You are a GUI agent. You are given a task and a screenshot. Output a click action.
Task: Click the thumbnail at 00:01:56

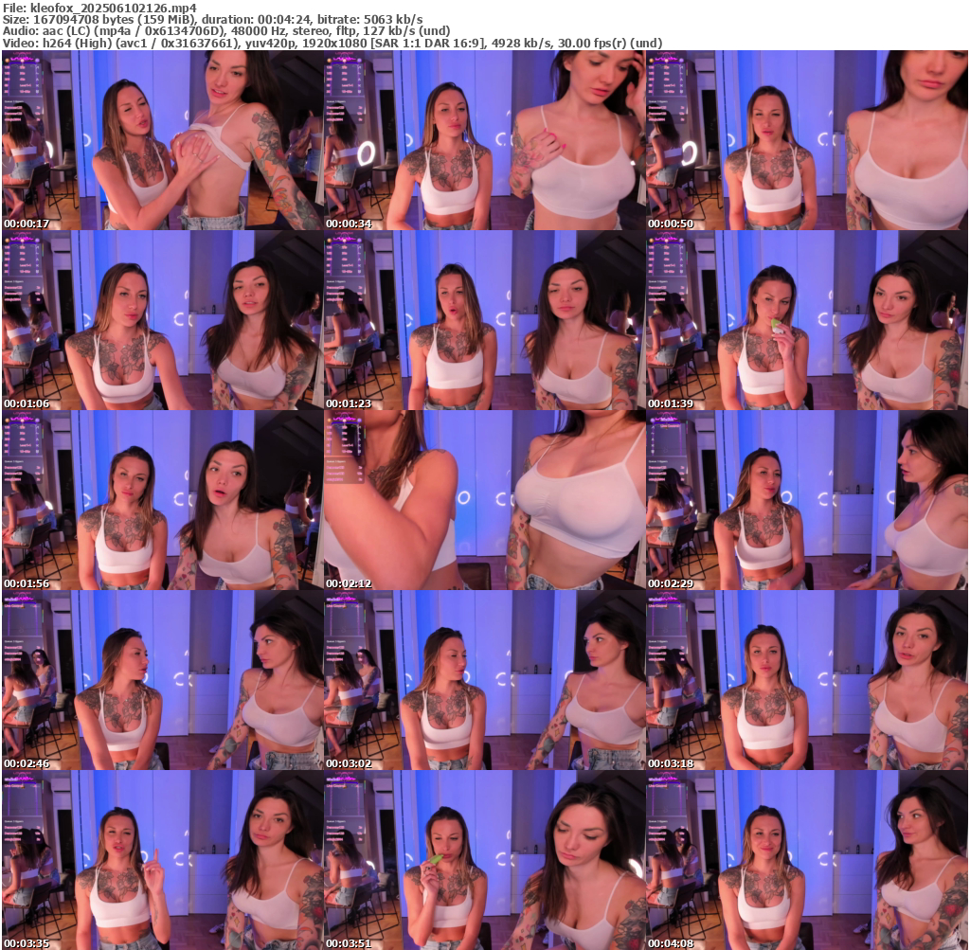pos(162,500)
